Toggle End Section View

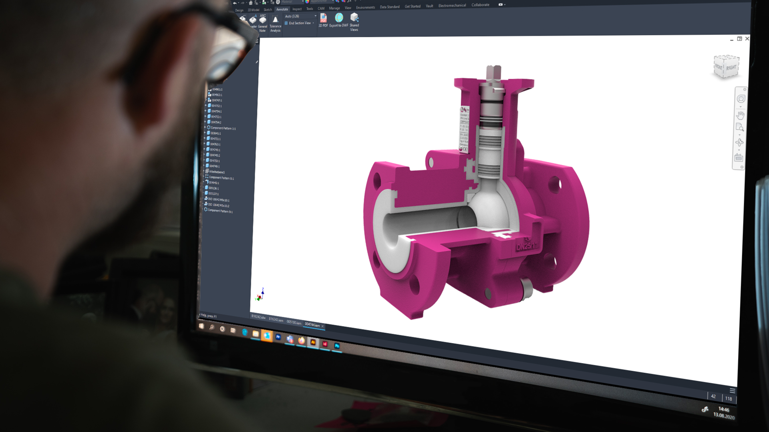tap(300, 23)
